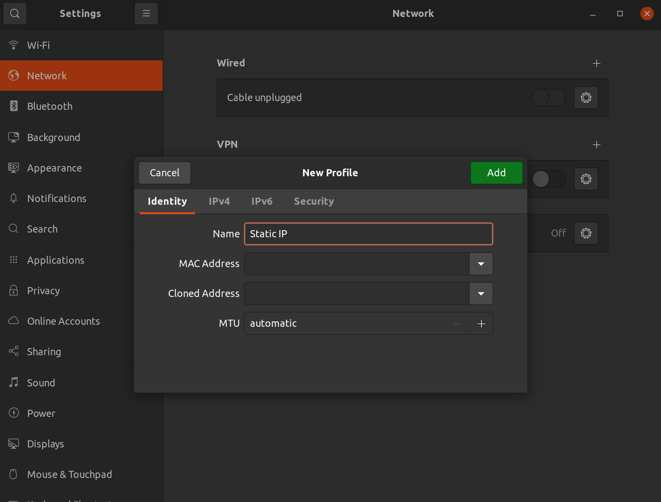Decrease the MTU value
Screen dimensions: 661x502
click(457, 323)
